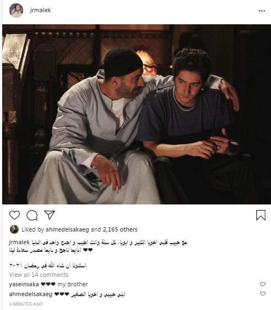Open ahmedelsakaeg commenter profile
Image resolution: width=271 pixels, height=310 pixels.
click(31, 294)
